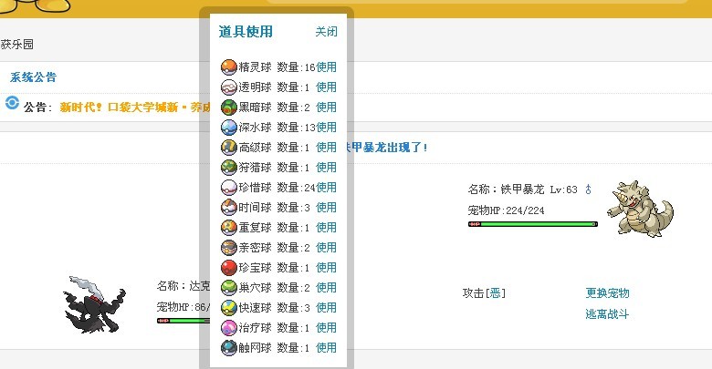The width and height of the screenshot is (712, 369).
Task: Use the 珍惜球 item
Action: coord(327,187)
